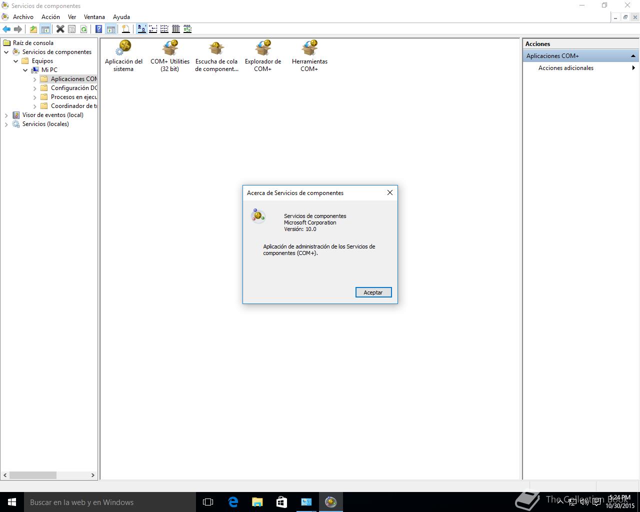This screenshot has width=640, height=512.
Task: Click the taskbar volume speaker icon
Action: point(584,502)
